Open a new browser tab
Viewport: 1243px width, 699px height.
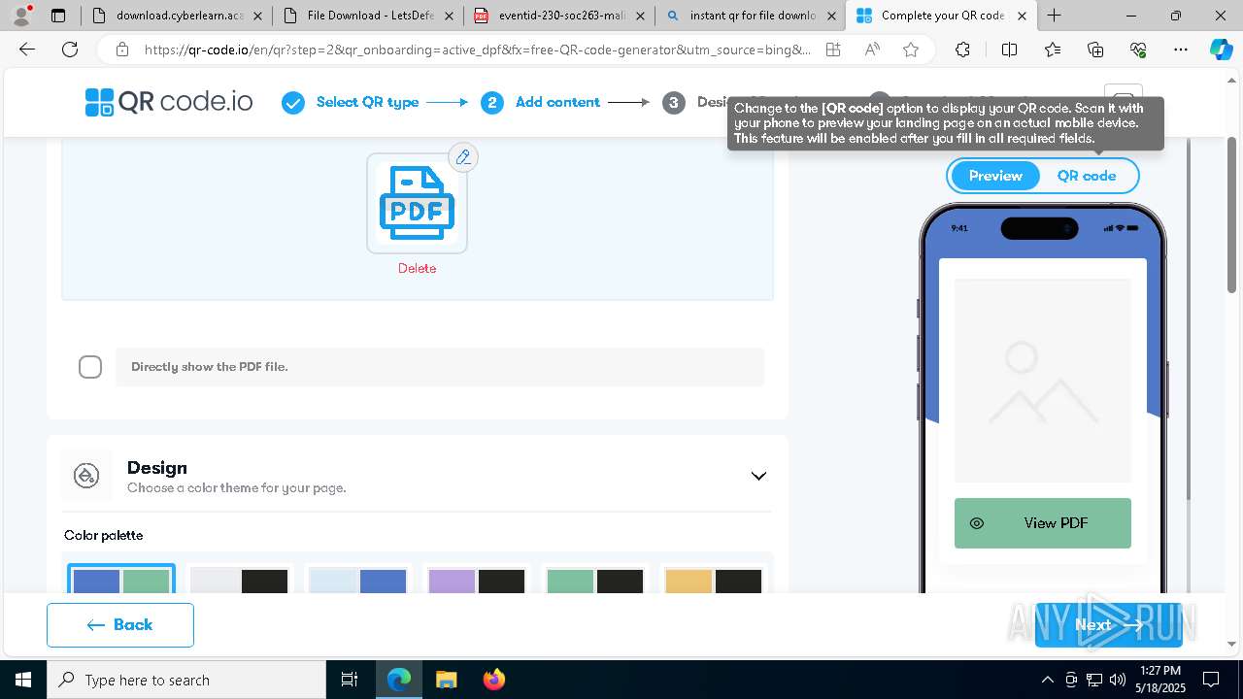point(1054,16)
